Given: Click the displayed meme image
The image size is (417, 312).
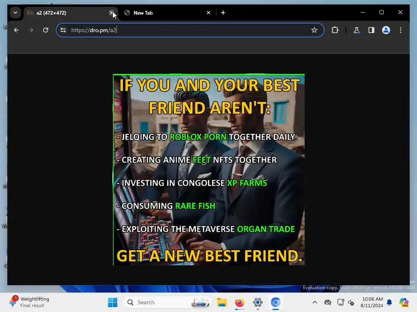Looking at the screenshot, I should point(209,169).
